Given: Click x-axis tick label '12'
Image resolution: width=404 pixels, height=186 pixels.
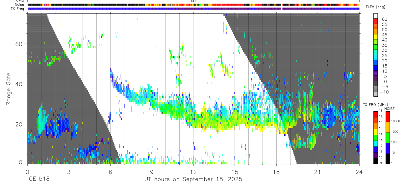Looking at the screenshot, I should coord(193,171).
